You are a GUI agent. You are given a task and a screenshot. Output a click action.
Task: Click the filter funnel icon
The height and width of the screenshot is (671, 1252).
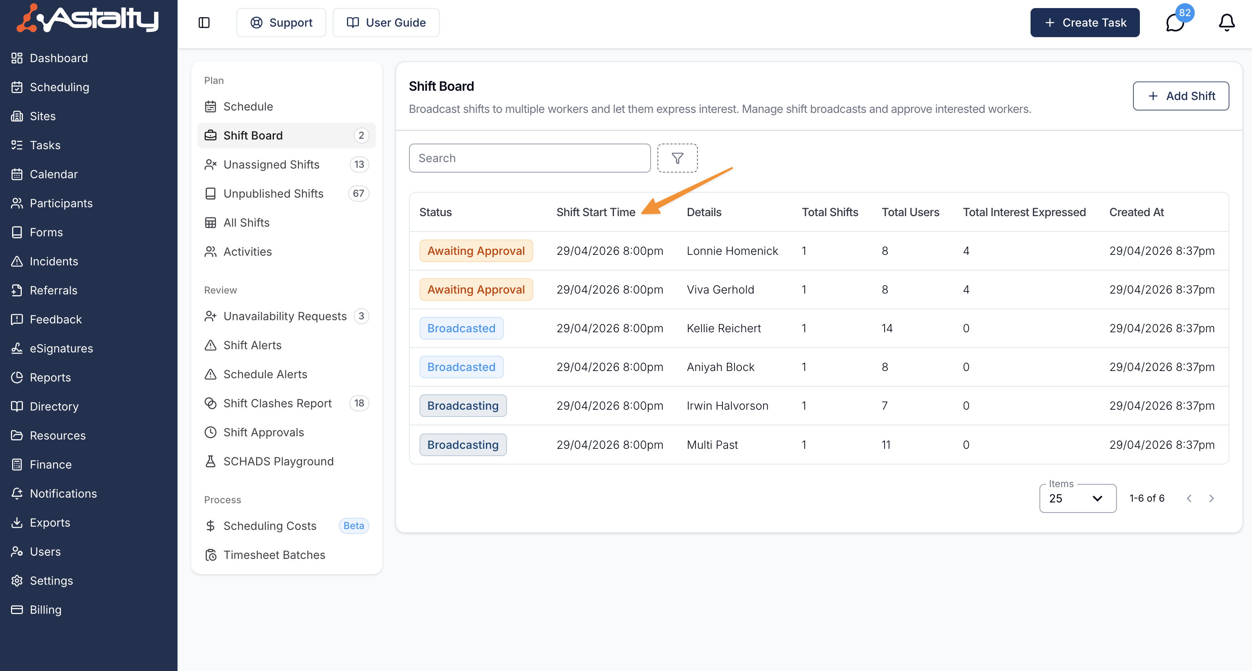coord(677,158)
